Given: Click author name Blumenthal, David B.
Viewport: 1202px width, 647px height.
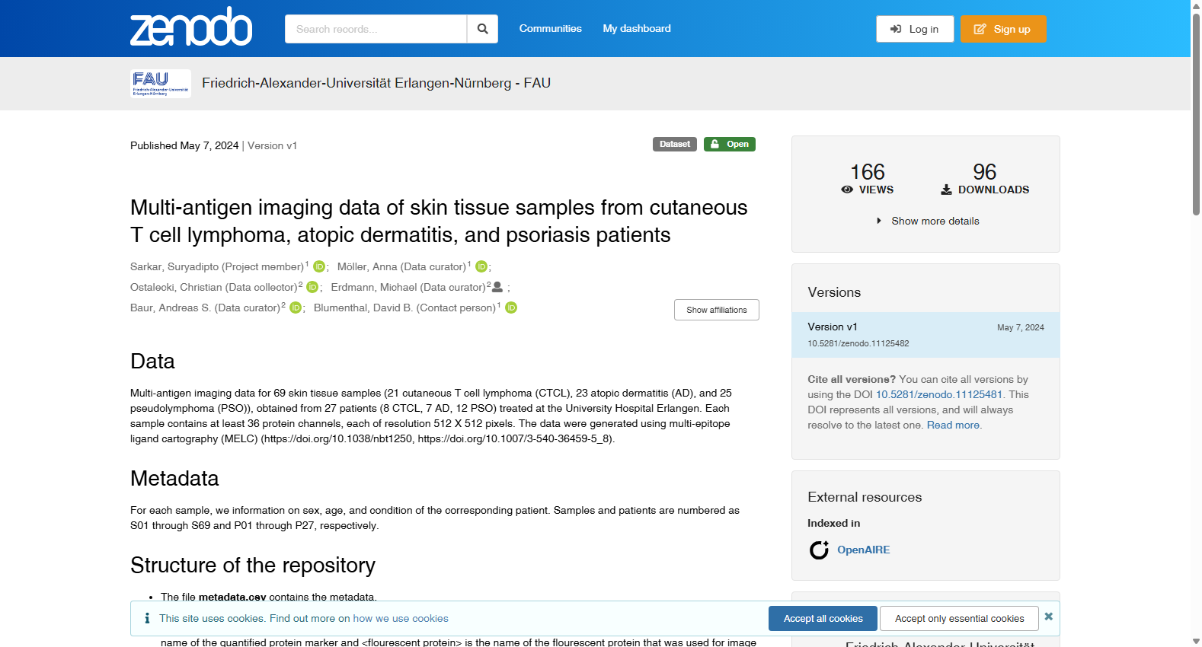Looking at the screenshot, I should pyautogui.click(x=405, y=308).
